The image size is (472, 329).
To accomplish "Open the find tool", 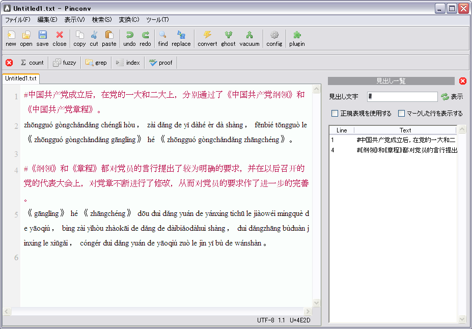I will click(x=163, y=39).
